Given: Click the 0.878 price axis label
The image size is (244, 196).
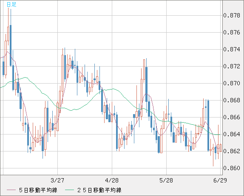Looking at the screenshot, I should pyautogui.click(x=232, y=15).
